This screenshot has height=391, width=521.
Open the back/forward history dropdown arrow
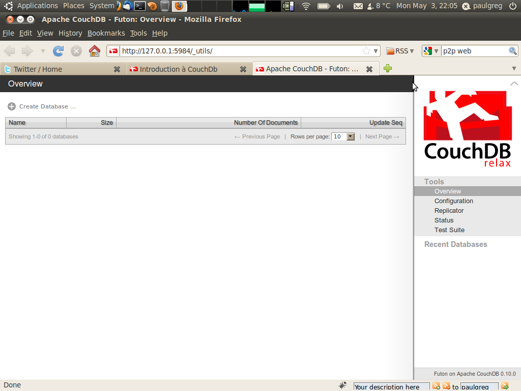[x=43, y=51]
